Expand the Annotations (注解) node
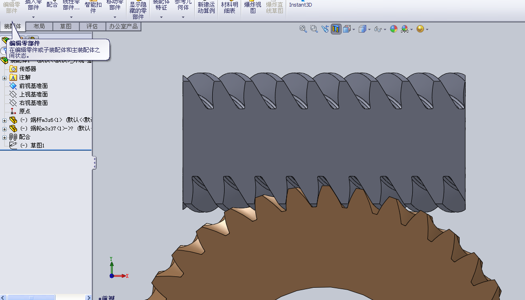This screenshot has width=525, height=300. click(4, 78)
